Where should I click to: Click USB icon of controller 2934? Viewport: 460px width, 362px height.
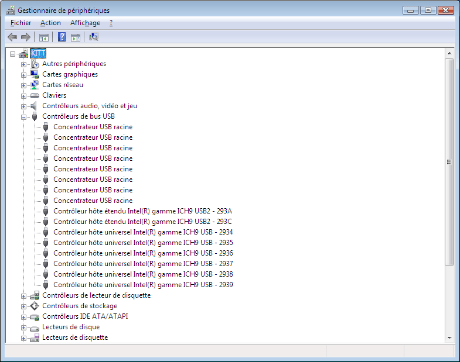(x=46, y=232)
